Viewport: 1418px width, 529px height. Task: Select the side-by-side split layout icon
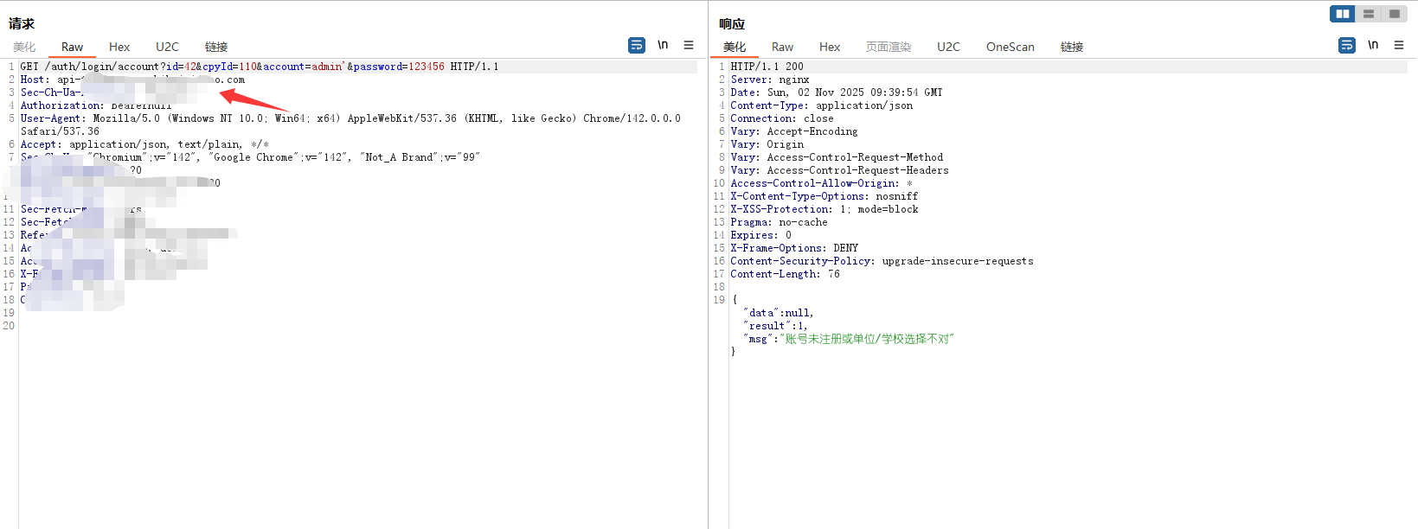coord(1343,14)
